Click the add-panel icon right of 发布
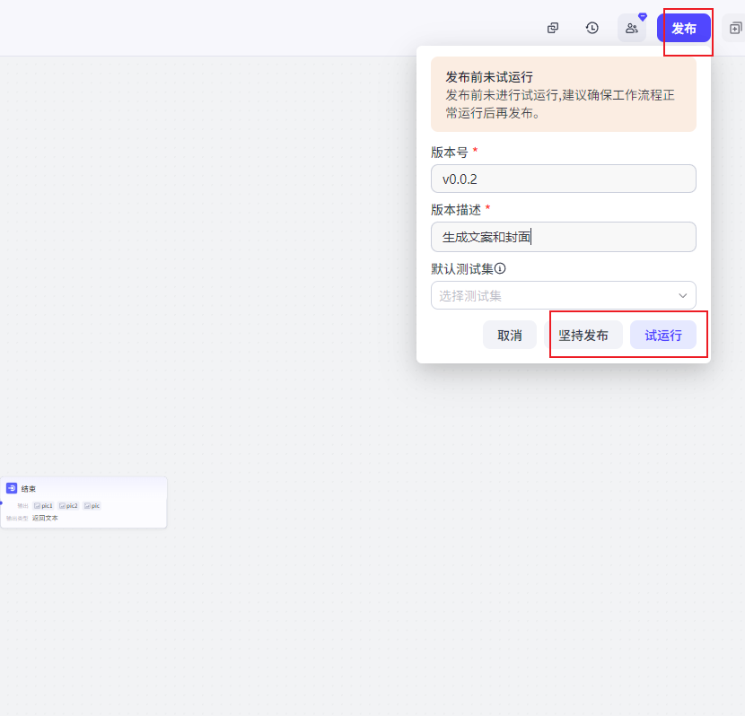This screenshot has width=745, height=716. (x=735, y=28)
